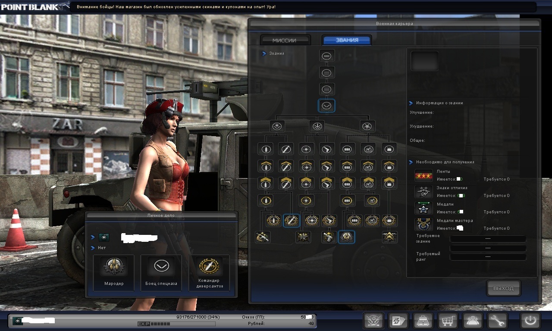Select the single-line rank at tree top
552x331 pixels.
coord(326,56)
